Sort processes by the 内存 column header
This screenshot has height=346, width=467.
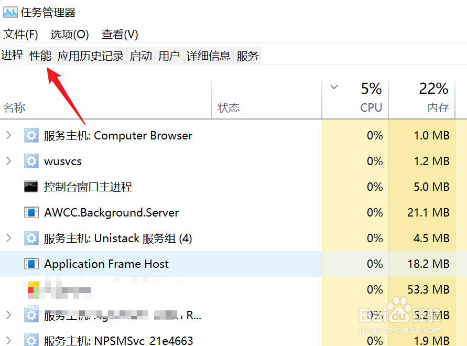click(x=438, y=108)
